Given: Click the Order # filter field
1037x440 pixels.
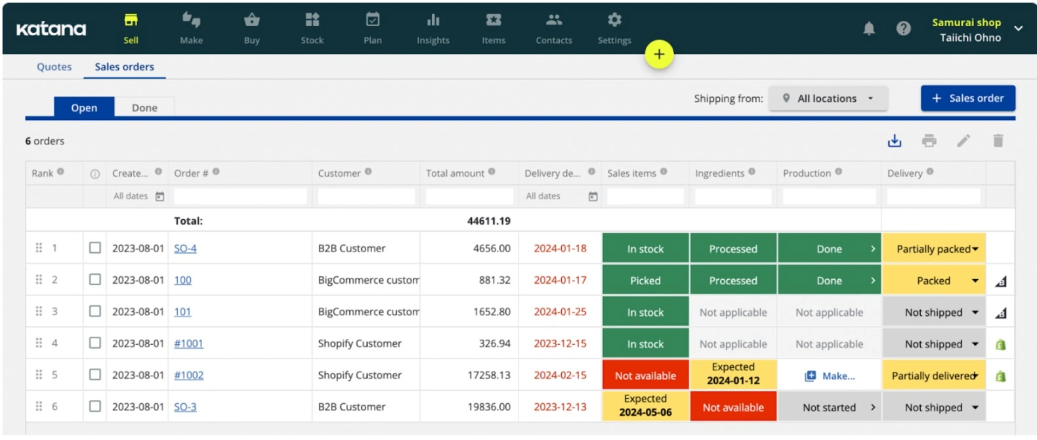Looking at the screenshot, I should point(240,196).
